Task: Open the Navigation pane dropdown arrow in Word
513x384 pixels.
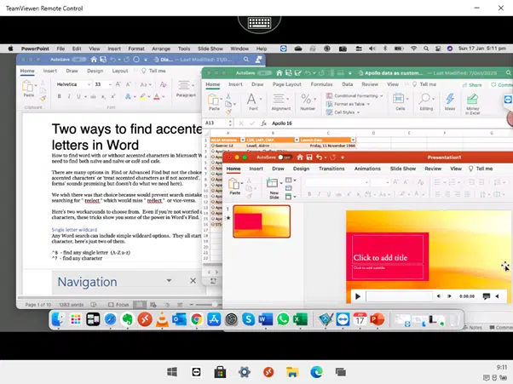Action: (169, 280)
